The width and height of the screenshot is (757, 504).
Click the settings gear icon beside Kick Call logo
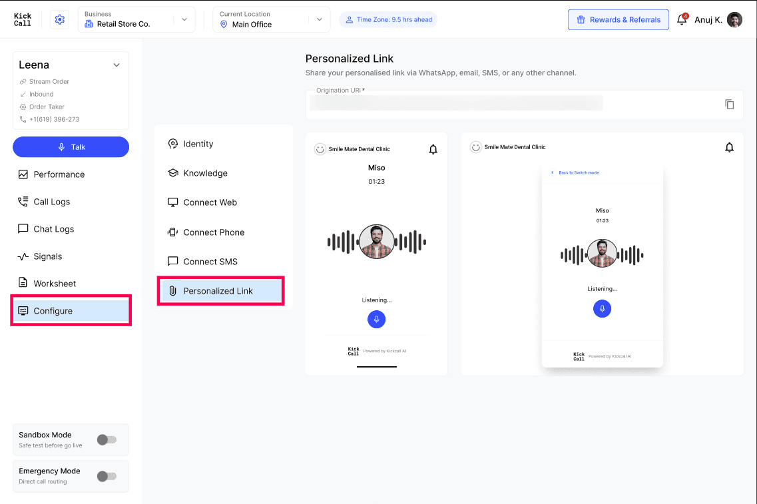[x=60, y=20]
